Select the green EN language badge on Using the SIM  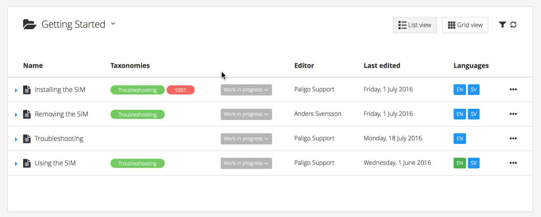(460, 163)
